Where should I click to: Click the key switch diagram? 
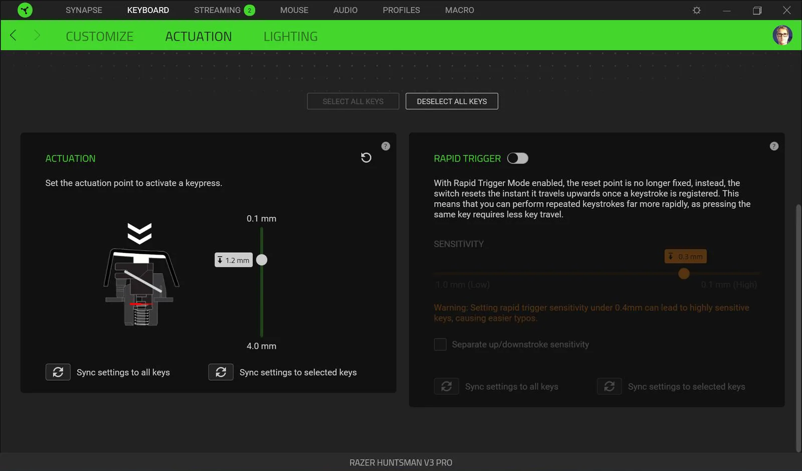coord(141,275)
